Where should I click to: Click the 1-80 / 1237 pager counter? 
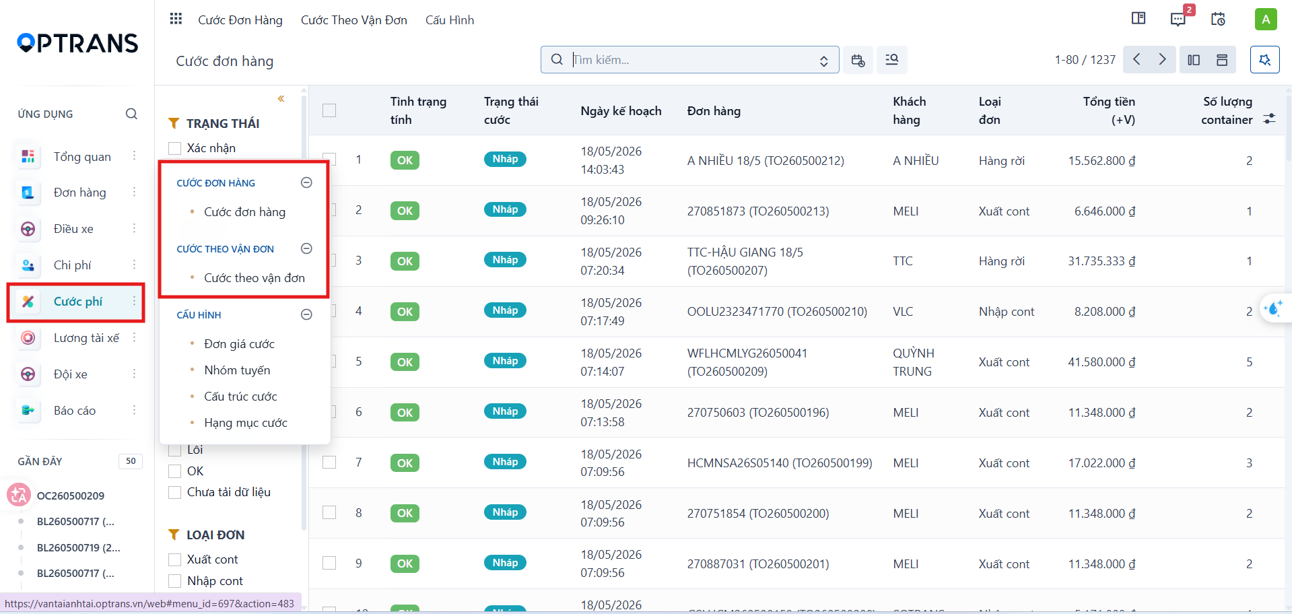click(1085, 60)
